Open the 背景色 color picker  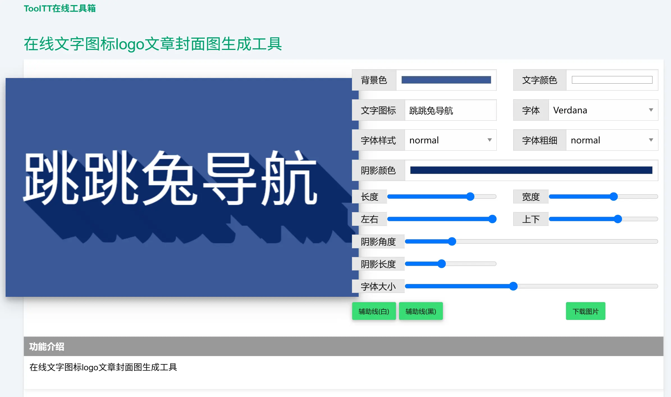446,80
